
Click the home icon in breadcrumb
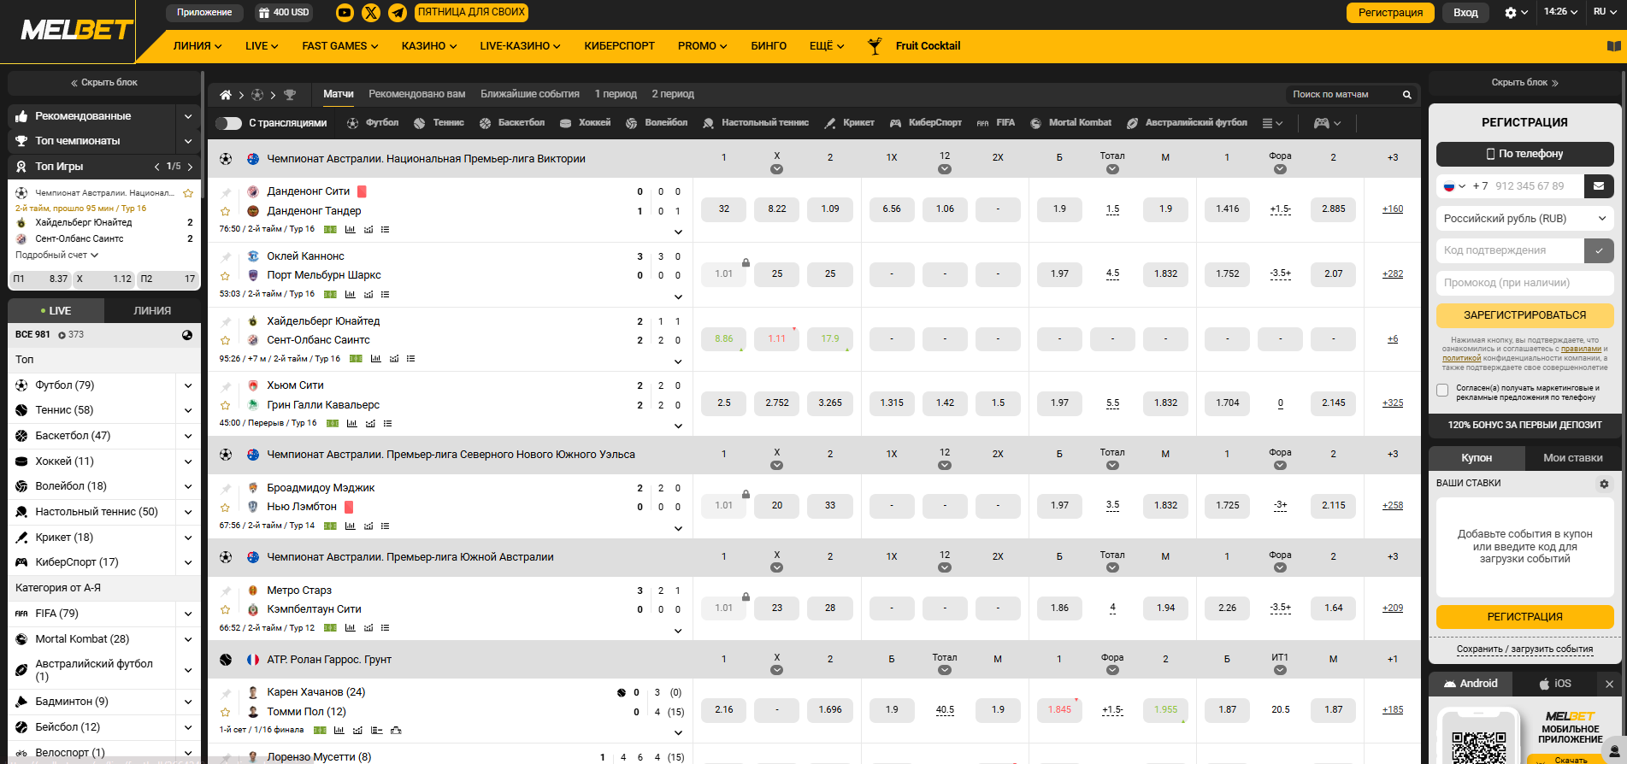coord(226,95)
